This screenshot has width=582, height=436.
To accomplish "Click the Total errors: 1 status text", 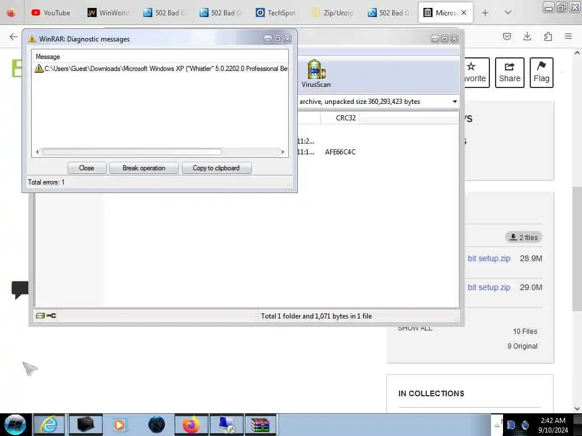I will click(x=46, y=182).
